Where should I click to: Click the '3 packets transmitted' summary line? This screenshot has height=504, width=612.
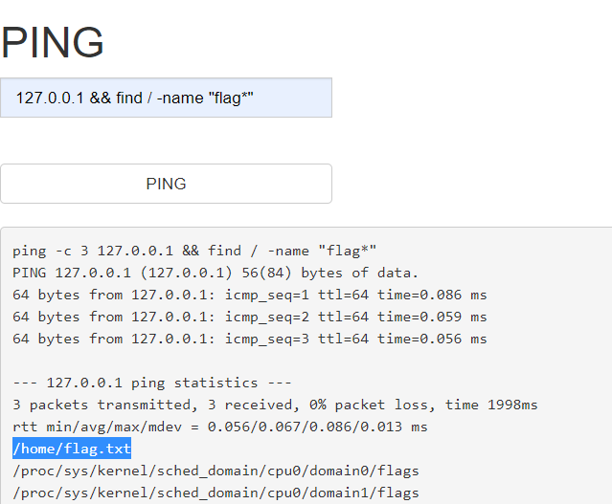[275, 405]
